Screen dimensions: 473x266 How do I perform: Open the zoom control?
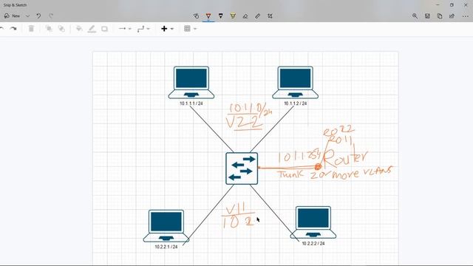pos(415,16)
